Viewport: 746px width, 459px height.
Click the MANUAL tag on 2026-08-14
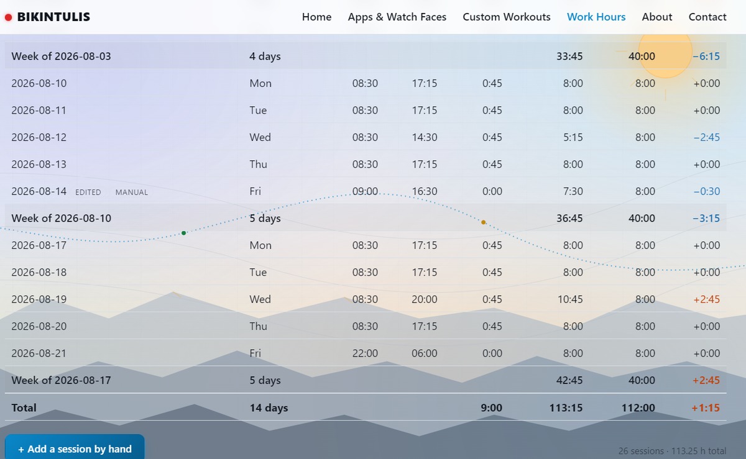[x=132, y=193]
